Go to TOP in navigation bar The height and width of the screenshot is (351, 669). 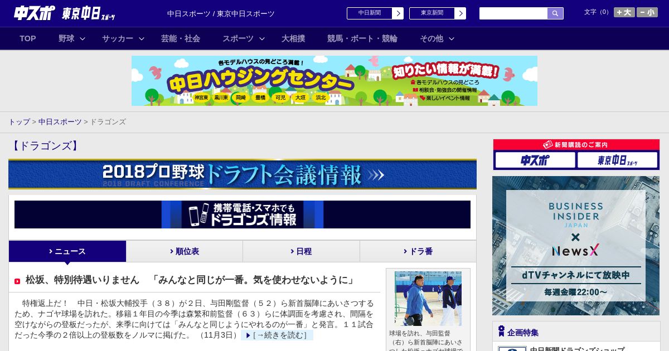pyautogui.click(x=28, y=38)
